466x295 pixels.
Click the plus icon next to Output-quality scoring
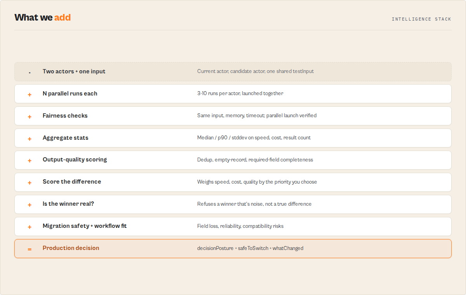tap(30, 161)
